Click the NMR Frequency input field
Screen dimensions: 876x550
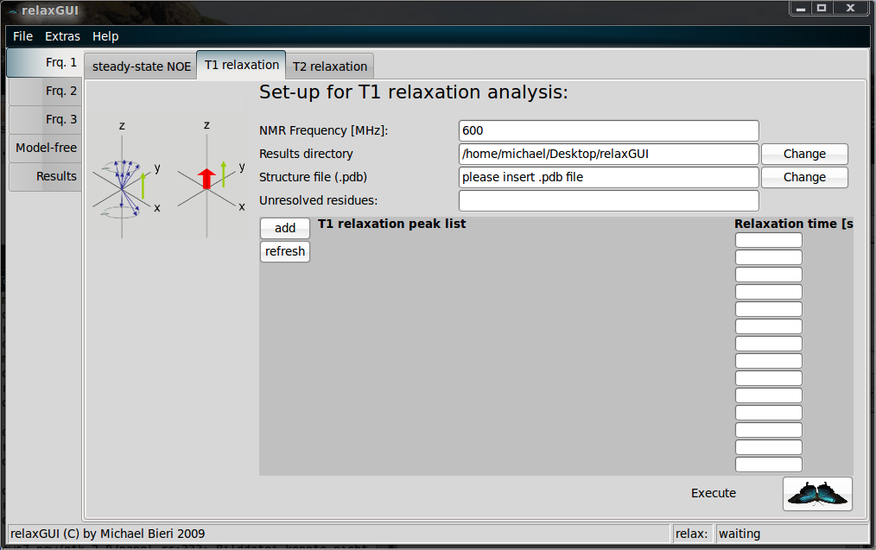point(608,130)
